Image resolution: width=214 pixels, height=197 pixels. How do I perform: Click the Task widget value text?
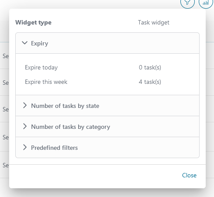[154, 22]
